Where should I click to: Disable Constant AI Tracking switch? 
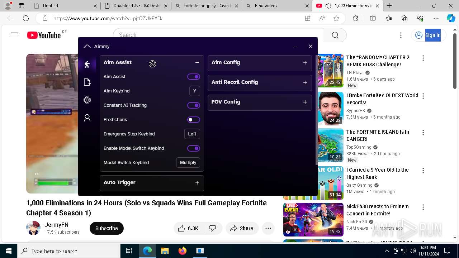click(194, 105)
